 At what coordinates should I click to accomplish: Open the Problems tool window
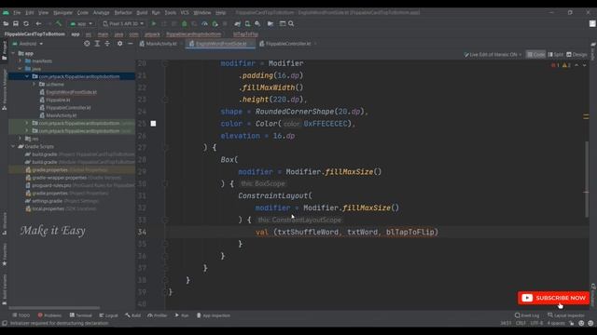pyautogui.click(x=49, y=315)
